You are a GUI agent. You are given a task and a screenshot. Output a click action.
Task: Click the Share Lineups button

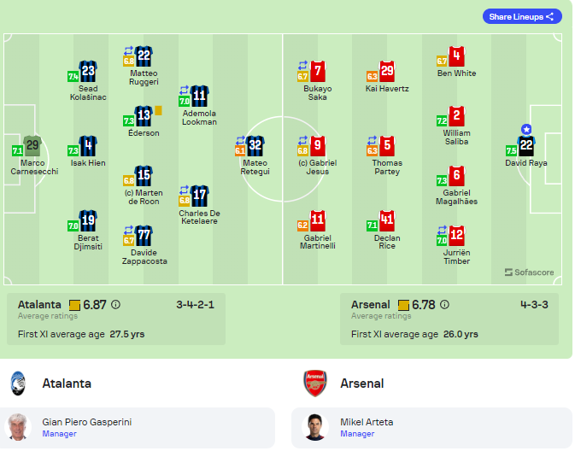522,16
